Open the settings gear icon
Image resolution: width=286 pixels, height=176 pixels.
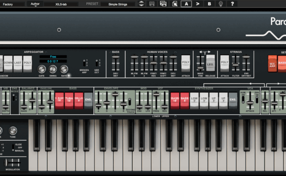point(221,4)
